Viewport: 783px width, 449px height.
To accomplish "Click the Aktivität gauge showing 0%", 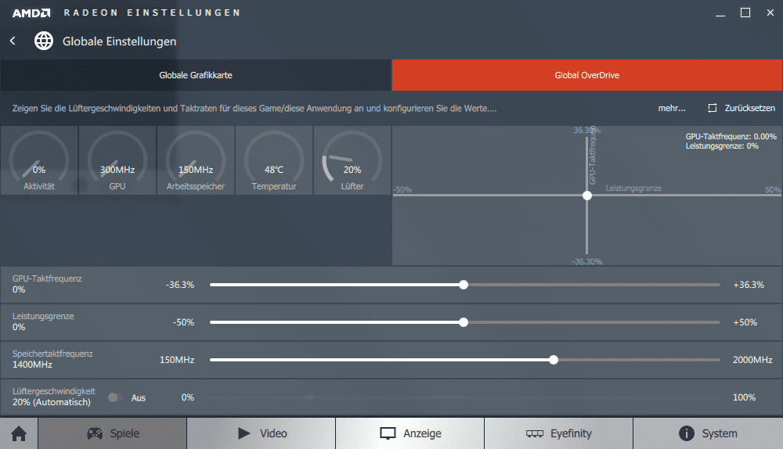I will [39, 160].
